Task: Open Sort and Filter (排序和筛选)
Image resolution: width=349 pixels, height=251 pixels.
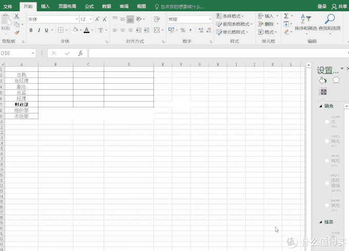Action: point(305,24)
